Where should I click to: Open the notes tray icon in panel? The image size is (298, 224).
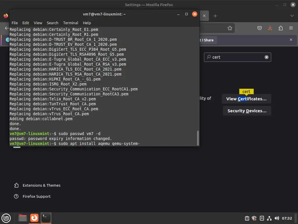(x=262, y=218)
